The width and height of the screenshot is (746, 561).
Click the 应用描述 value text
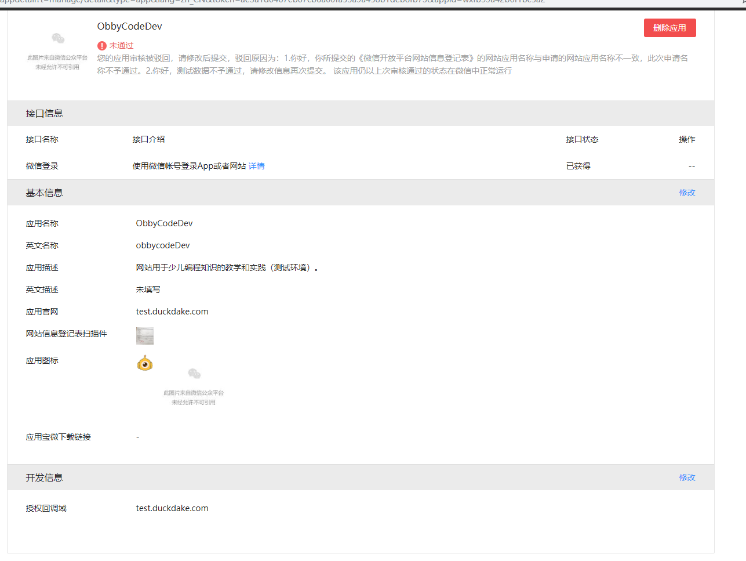coord(227,267)
